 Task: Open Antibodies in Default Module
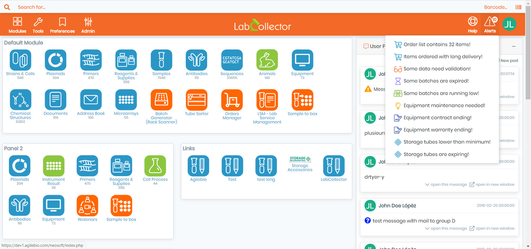point(196,60)
